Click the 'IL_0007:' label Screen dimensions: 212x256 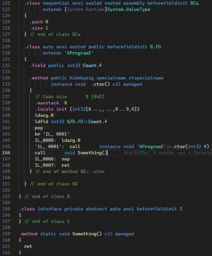(x=45, y=165)
